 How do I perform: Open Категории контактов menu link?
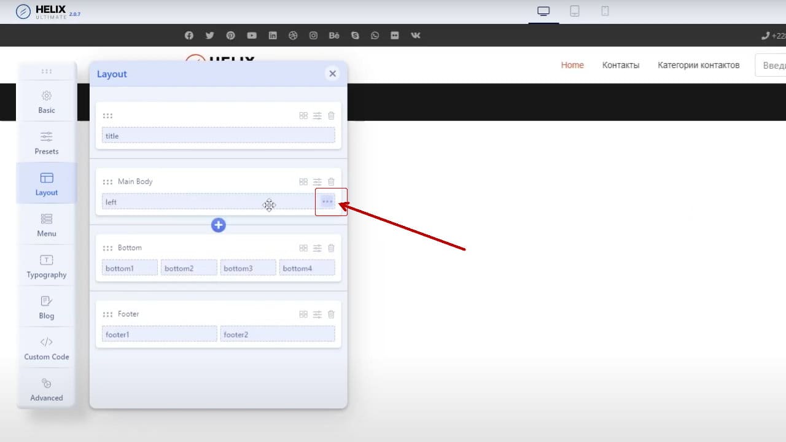pos(699,64)
